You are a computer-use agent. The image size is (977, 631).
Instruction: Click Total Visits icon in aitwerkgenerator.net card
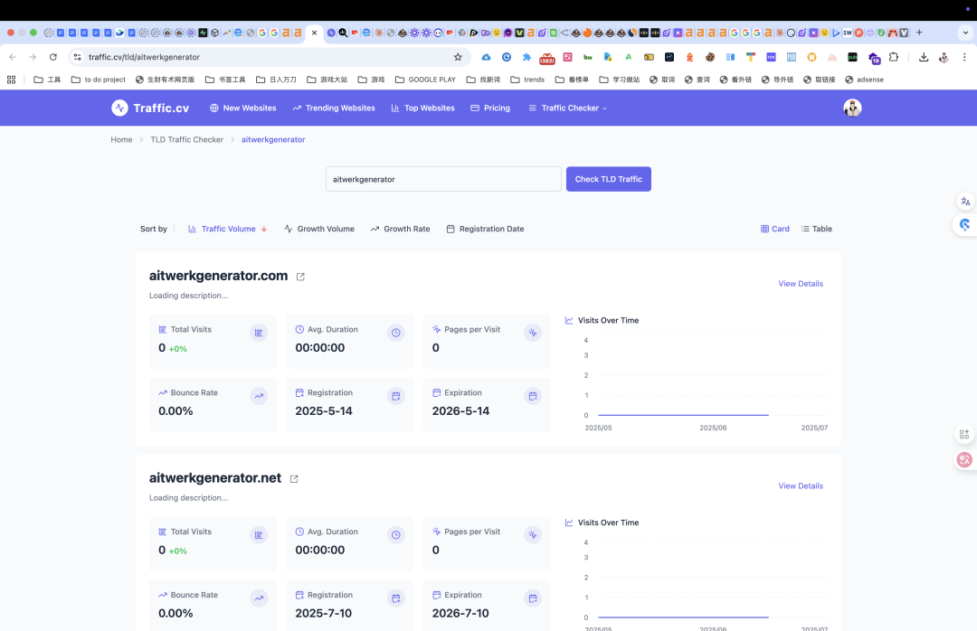coord(259,535)
